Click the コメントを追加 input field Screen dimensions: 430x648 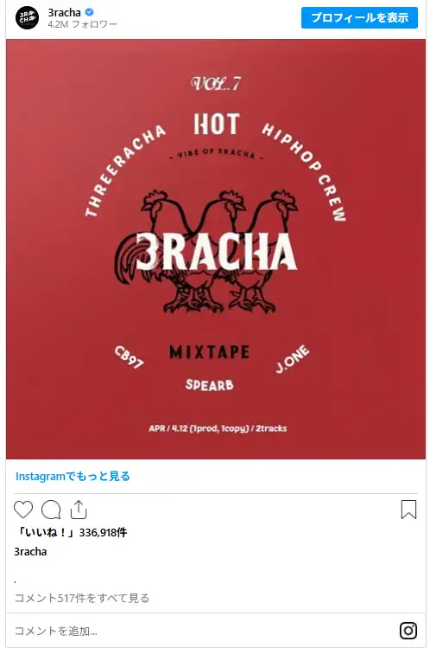(x=204, y=631)
